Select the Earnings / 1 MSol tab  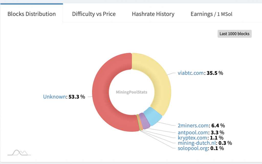[211, 14]
